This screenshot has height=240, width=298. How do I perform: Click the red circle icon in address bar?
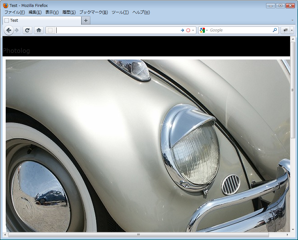tap(188, 30)
